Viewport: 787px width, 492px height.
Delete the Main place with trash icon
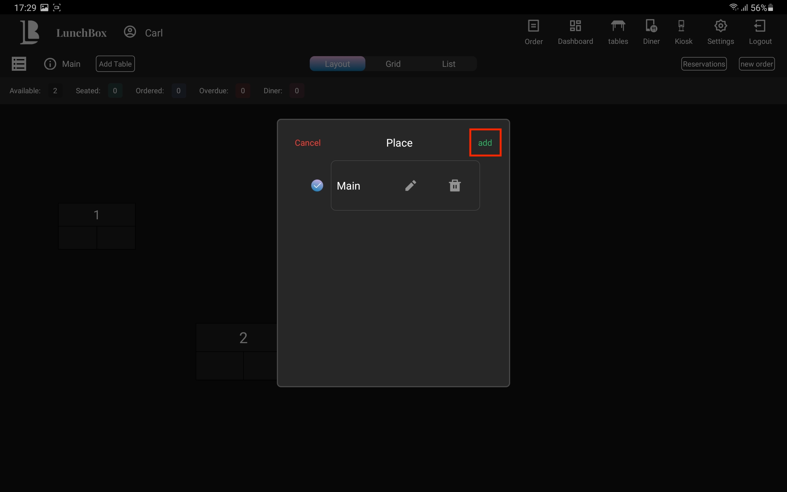(454, 185)
